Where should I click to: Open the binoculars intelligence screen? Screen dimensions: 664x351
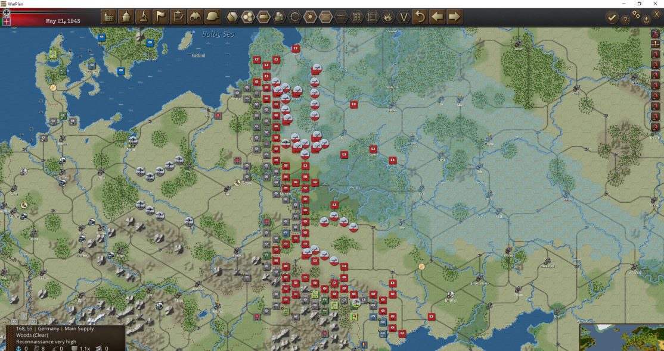tap(196, 17)
